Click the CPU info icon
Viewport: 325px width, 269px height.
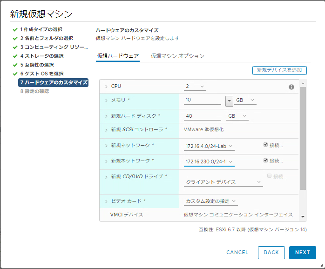coord(291,87)
